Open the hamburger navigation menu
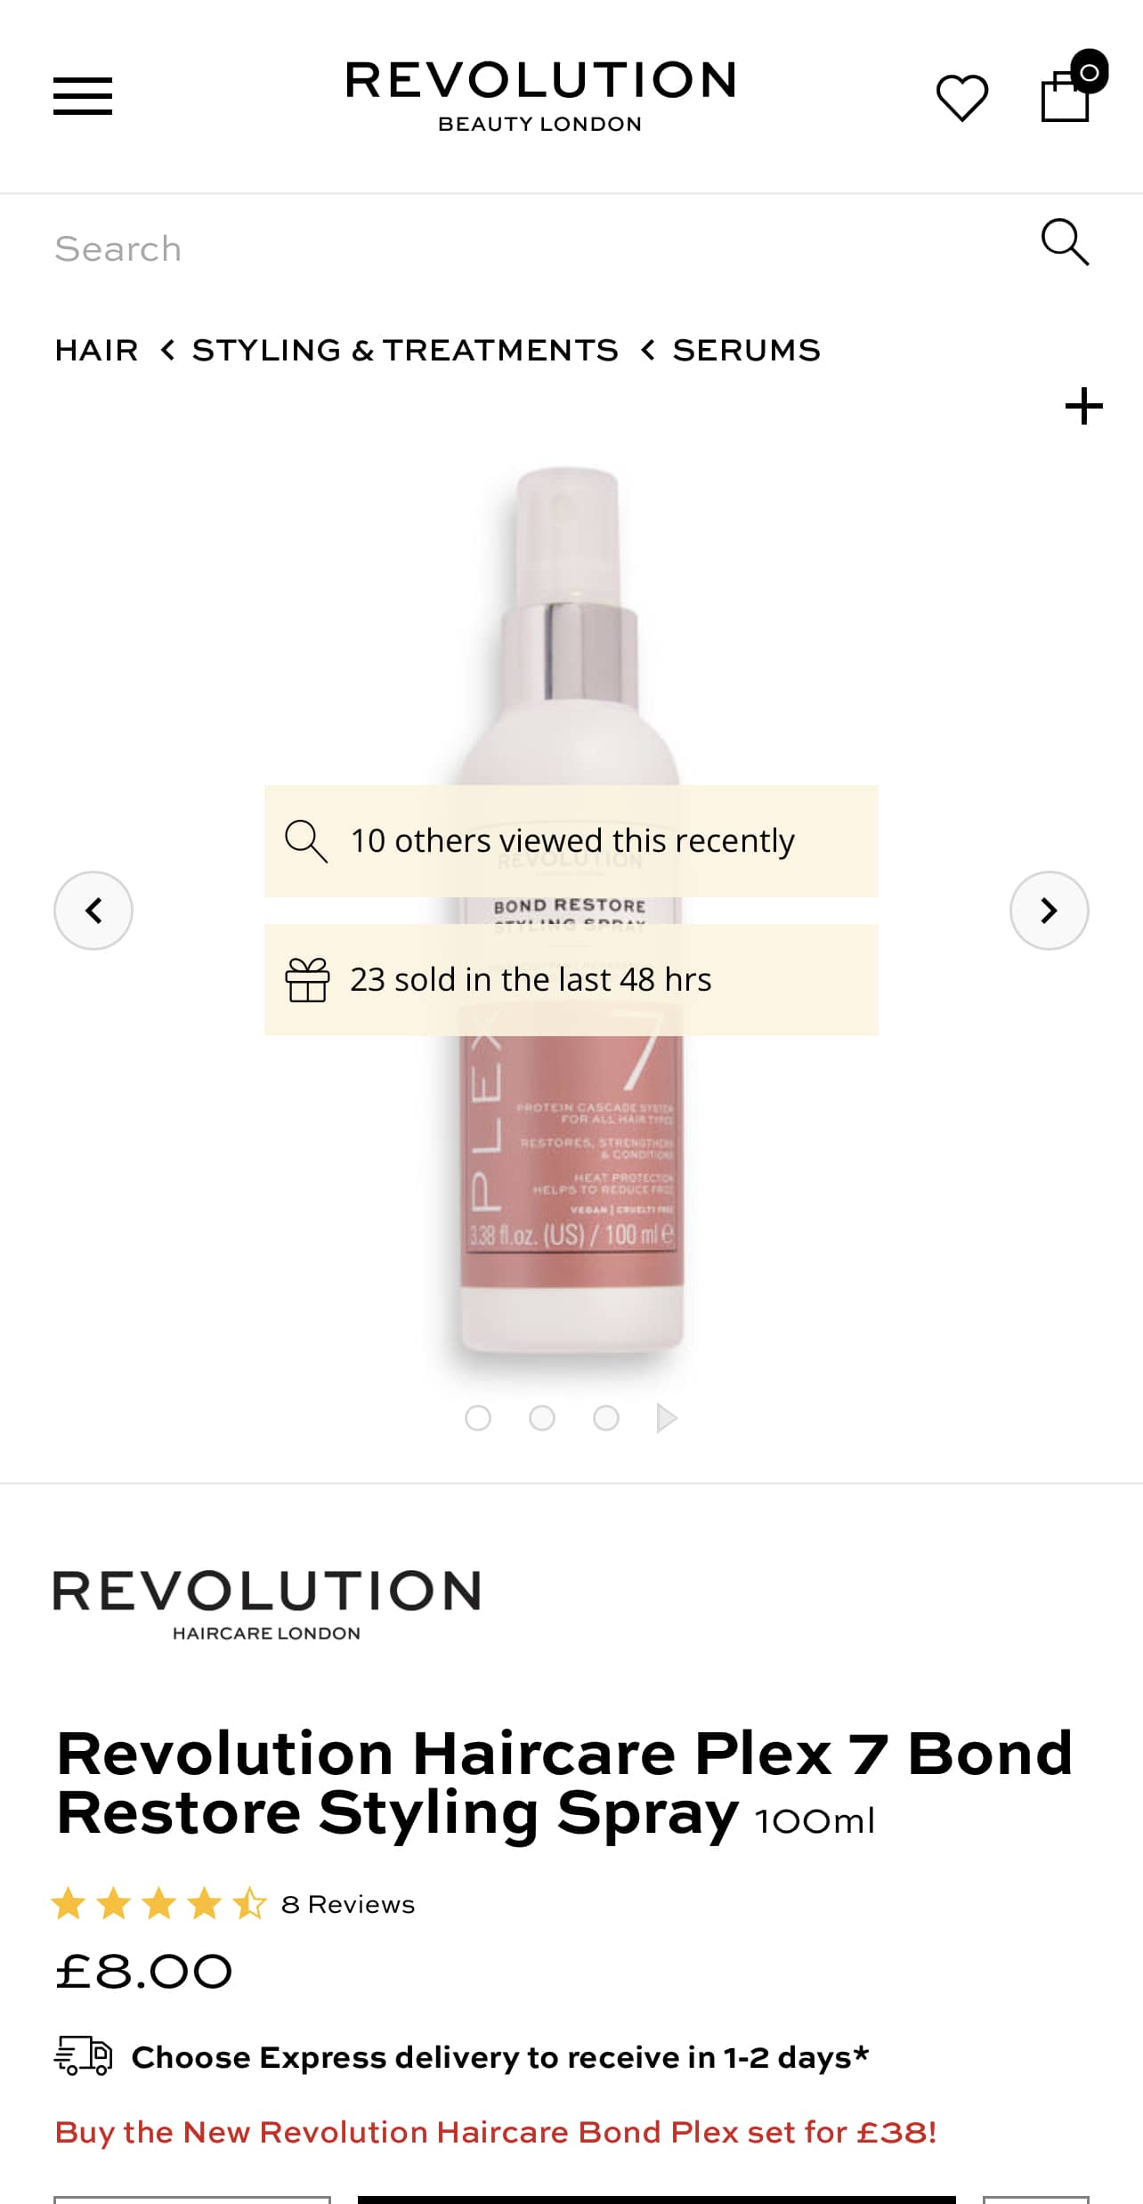Screen dimensions: 1143x2204 pos(83,96)
